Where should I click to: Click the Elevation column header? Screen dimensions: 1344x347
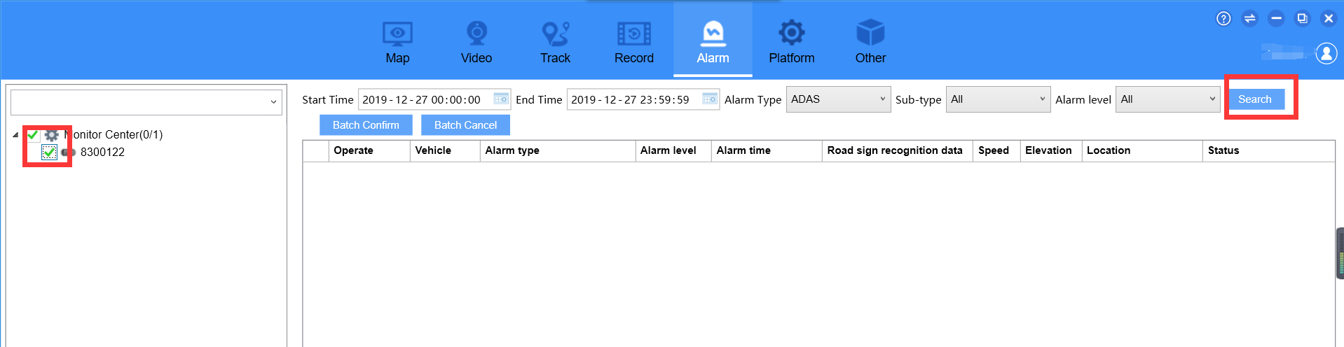[1051, 150]
